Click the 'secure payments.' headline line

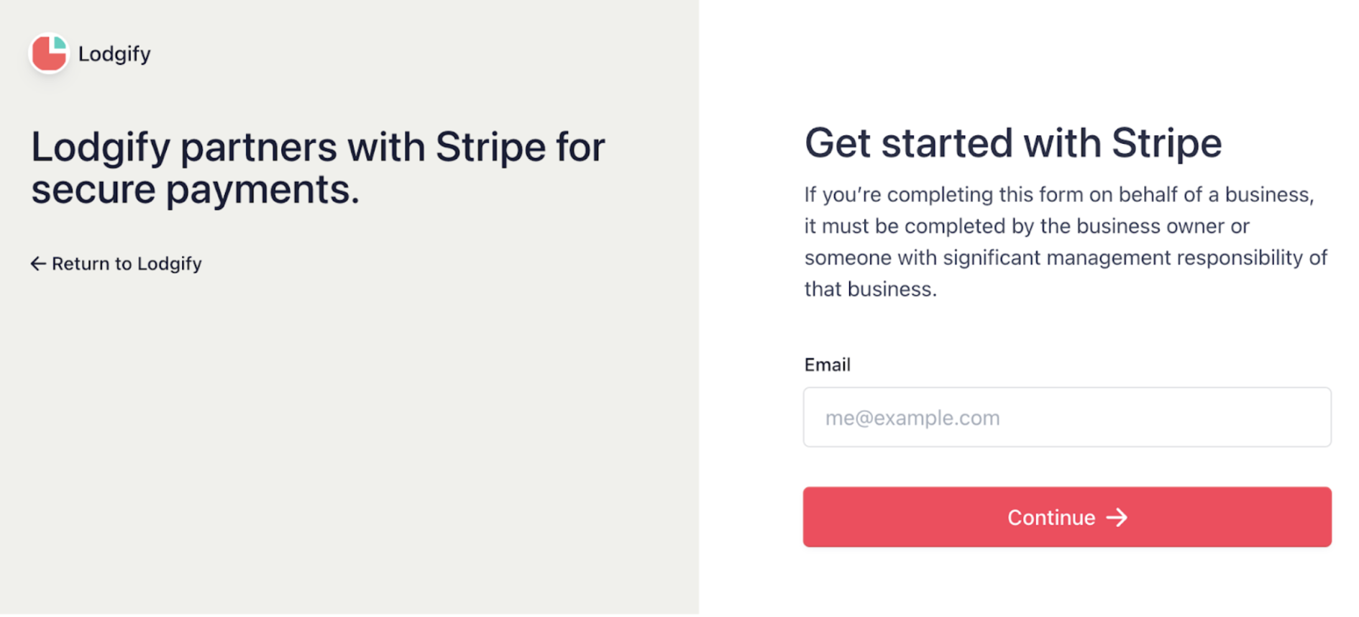tap(195, 190)
